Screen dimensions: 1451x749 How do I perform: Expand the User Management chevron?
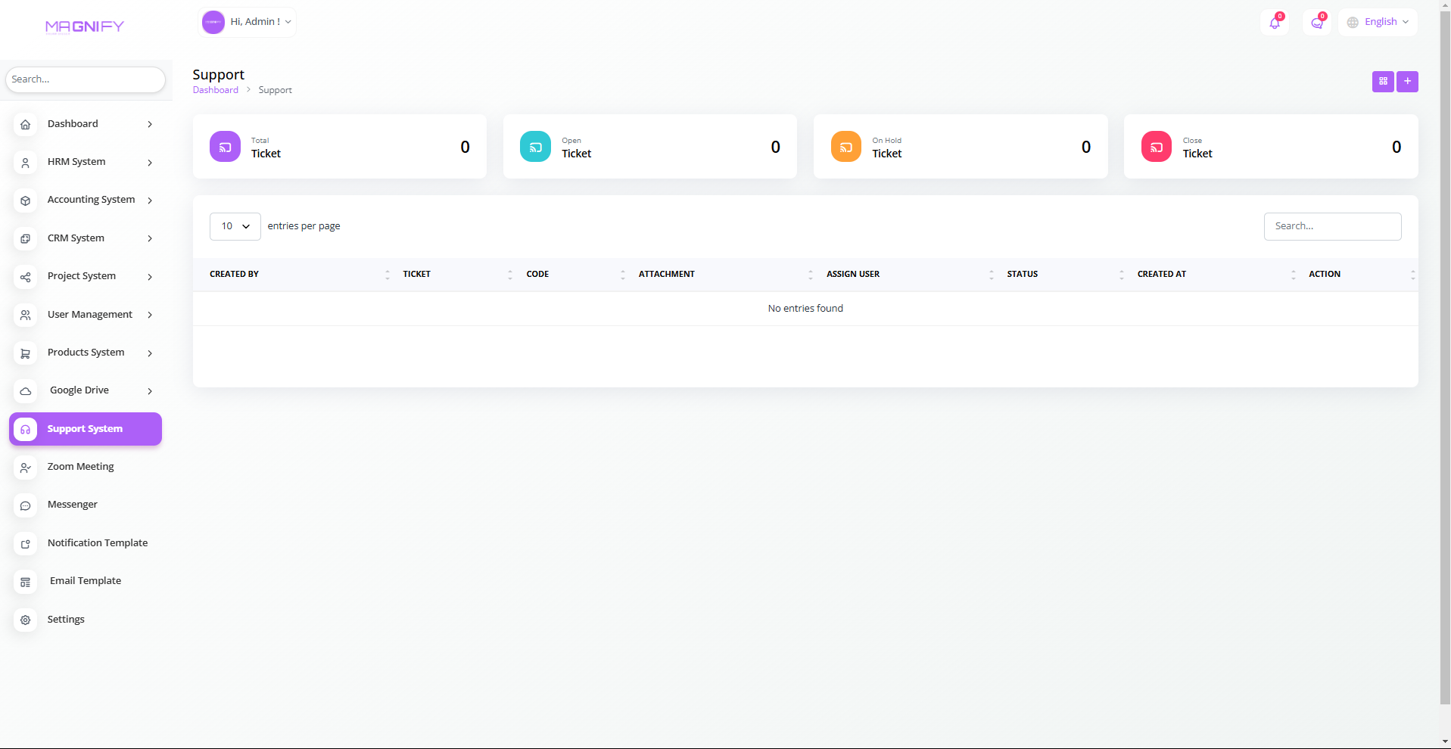[x=150, y=315]
